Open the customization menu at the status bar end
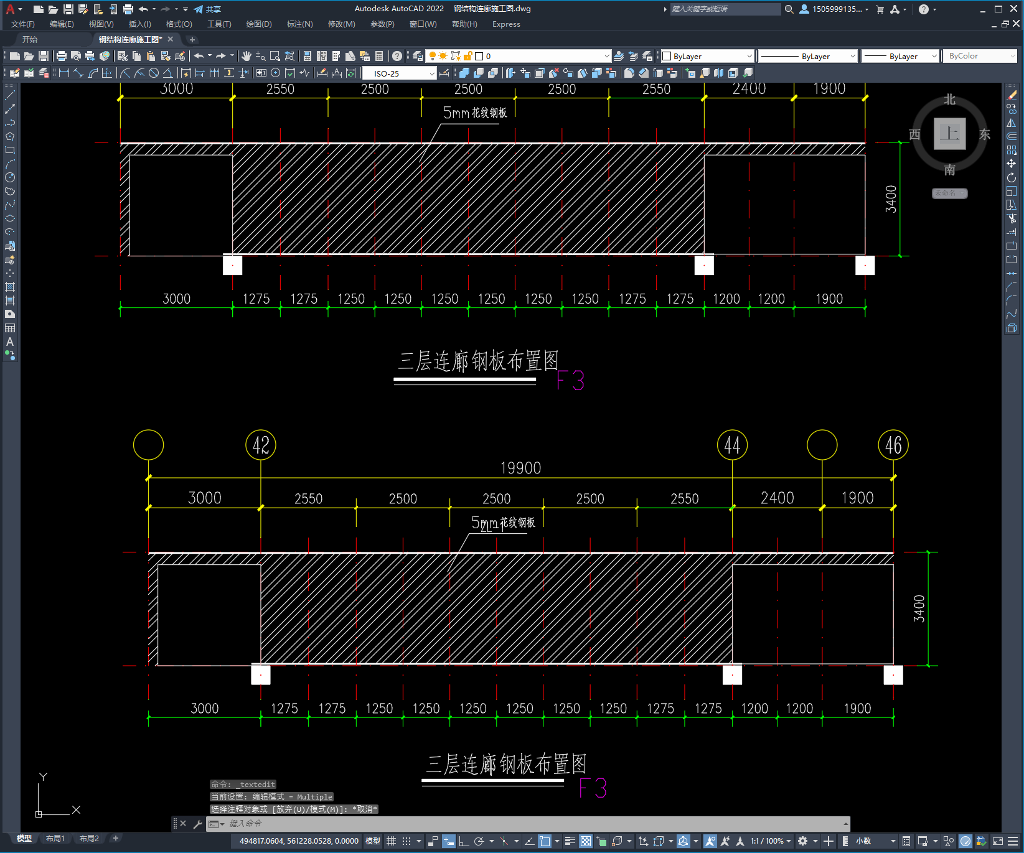Screen dimensions: 1024x853 1014,841
